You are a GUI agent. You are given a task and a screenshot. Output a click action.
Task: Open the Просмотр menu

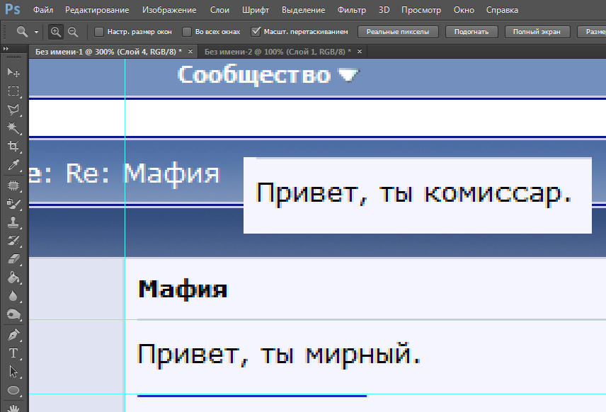coord(421,10)
